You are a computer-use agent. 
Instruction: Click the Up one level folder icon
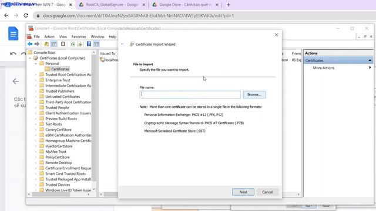(x=46, y=44)
